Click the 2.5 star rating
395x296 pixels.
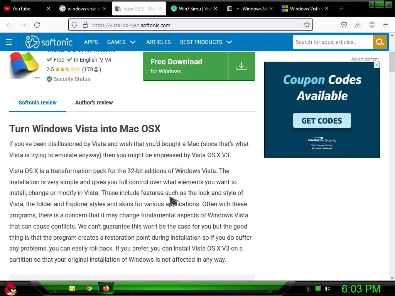click(63, 69)
